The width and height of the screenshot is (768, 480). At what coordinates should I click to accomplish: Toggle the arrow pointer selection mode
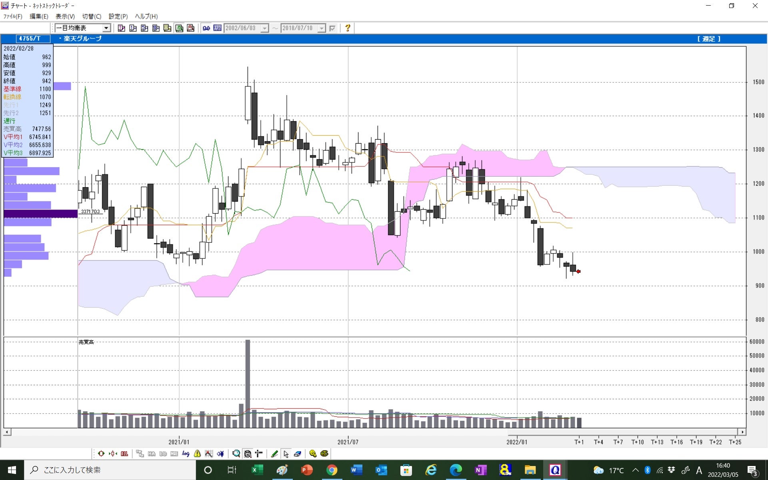click(286, 454)
